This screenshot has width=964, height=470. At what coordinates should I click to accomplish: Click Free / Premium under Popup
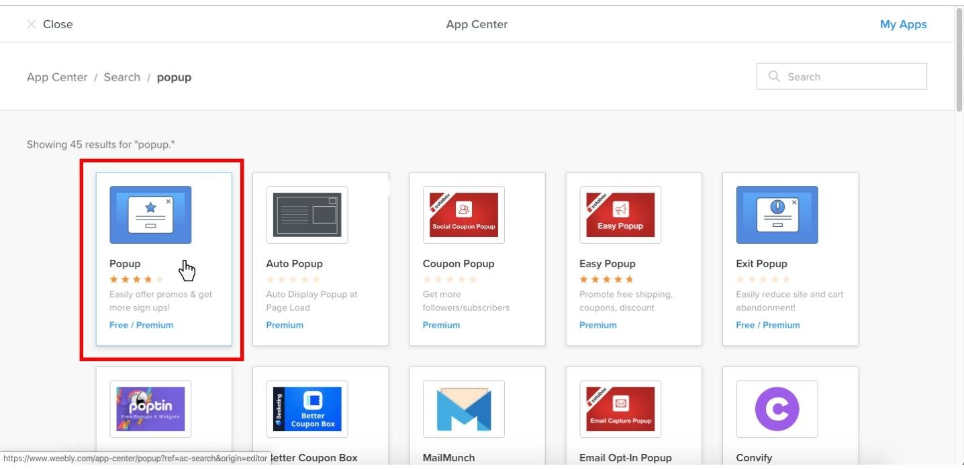pyautogui.click(x=141, y=325)
